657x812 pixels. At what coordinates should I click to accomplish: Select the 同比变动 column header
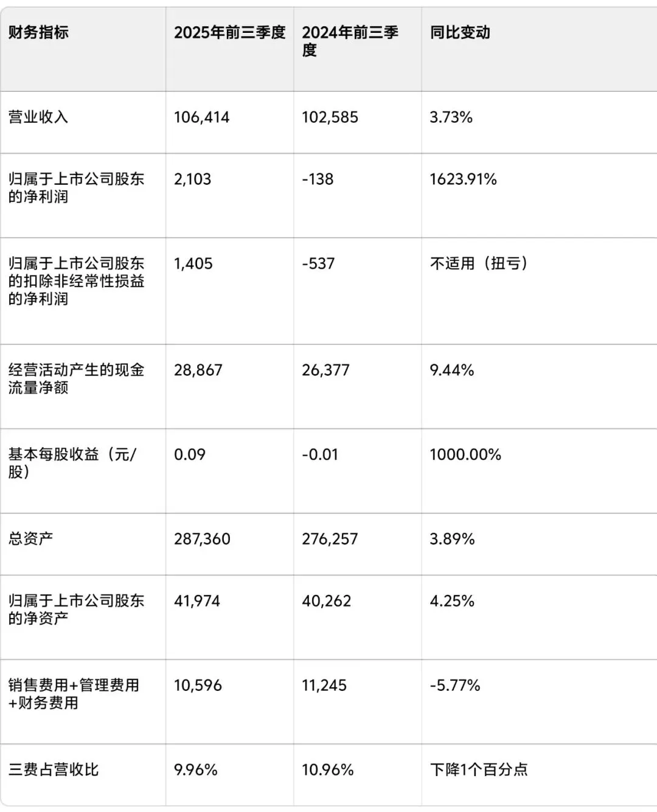pyautogui.click(x=460, y=32)
